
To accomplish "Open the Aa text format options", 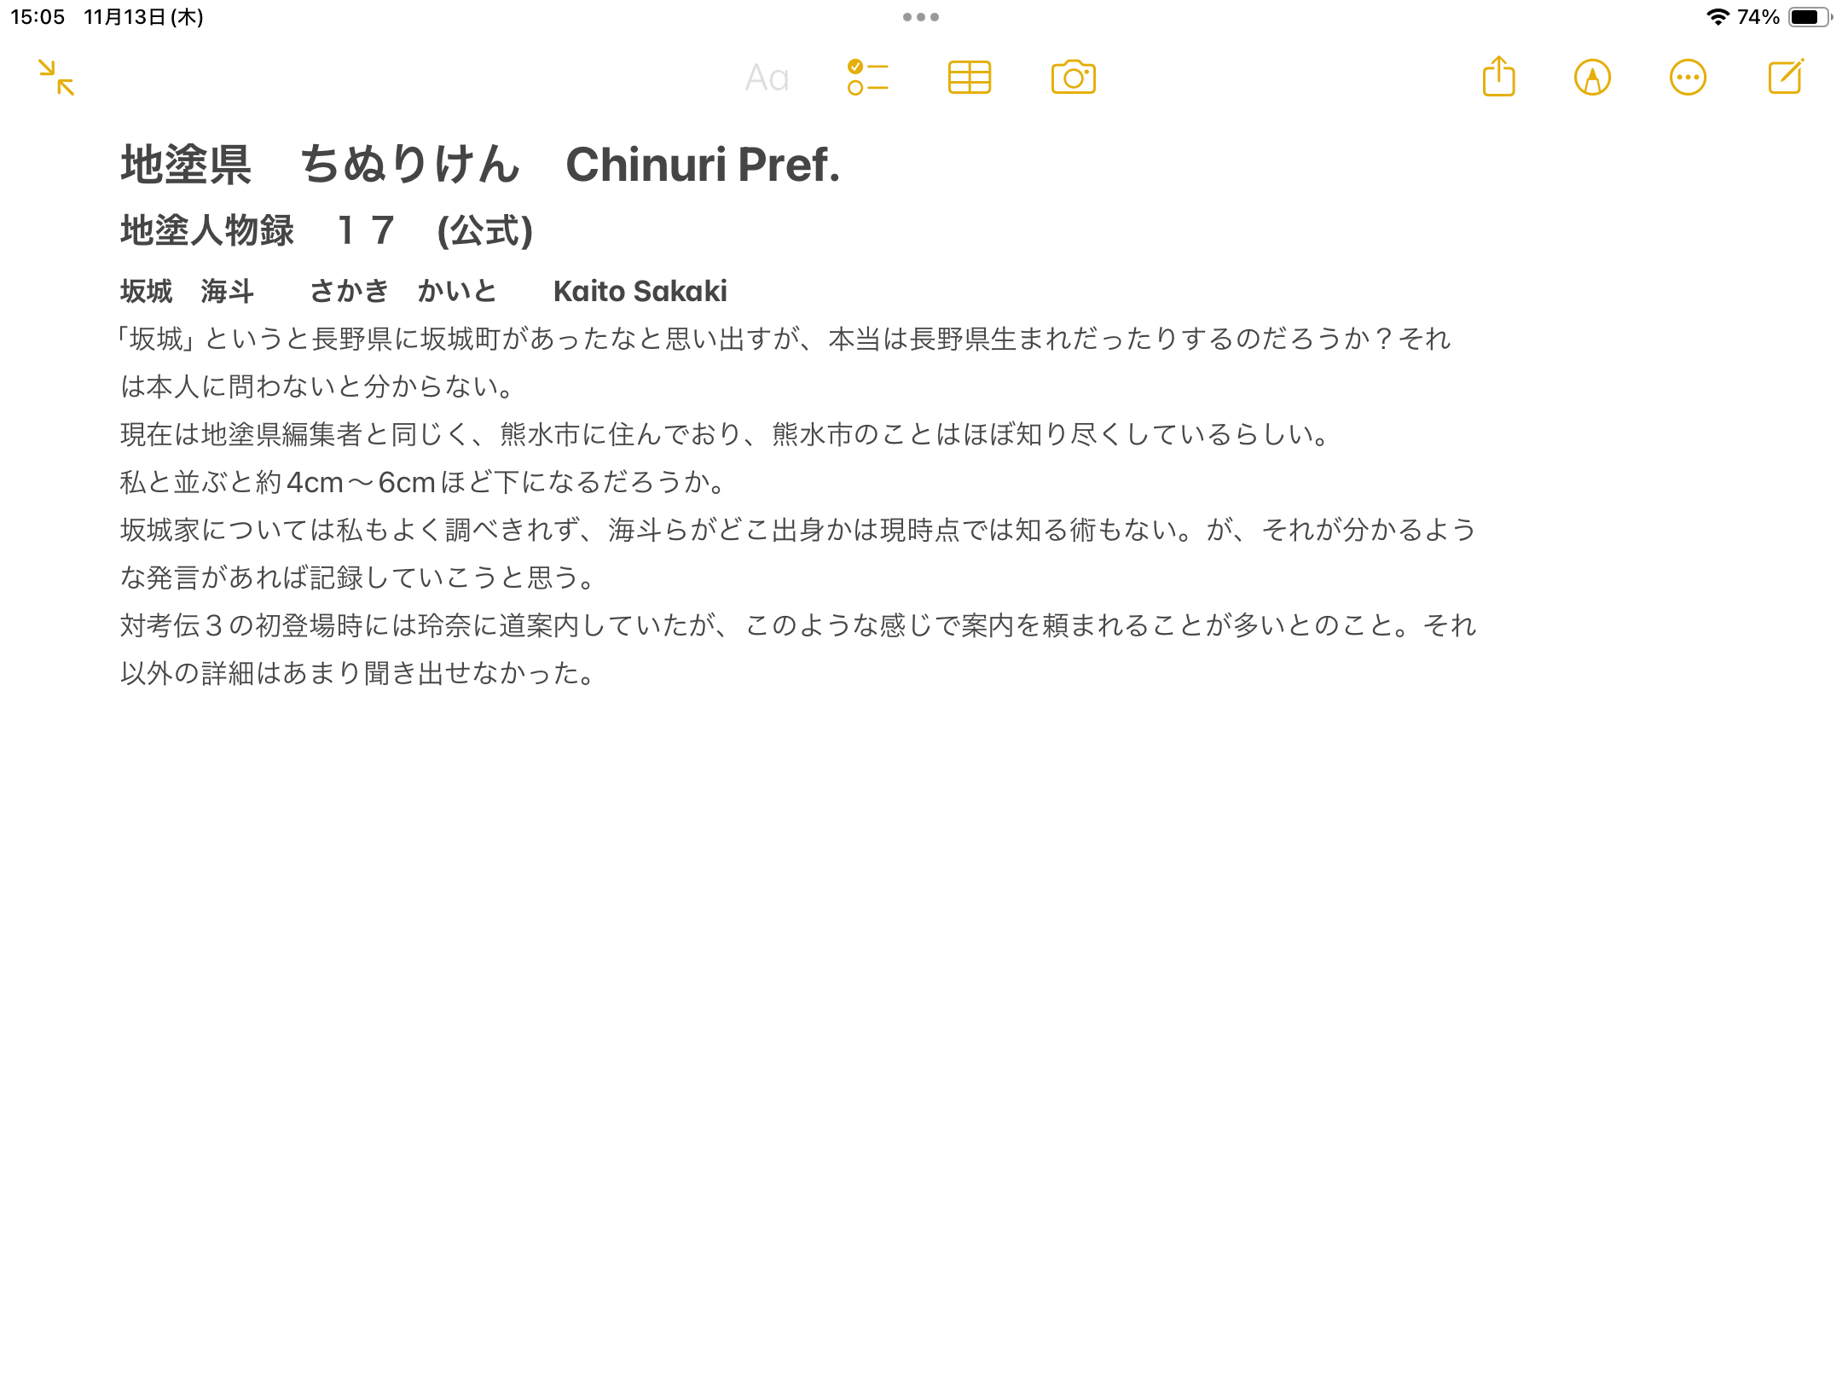I will click(x=767, y=78).
